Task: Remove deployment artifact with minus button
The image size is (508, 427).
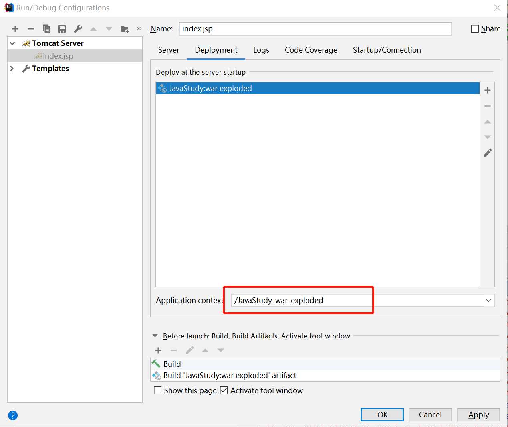Action: [488, 106]
